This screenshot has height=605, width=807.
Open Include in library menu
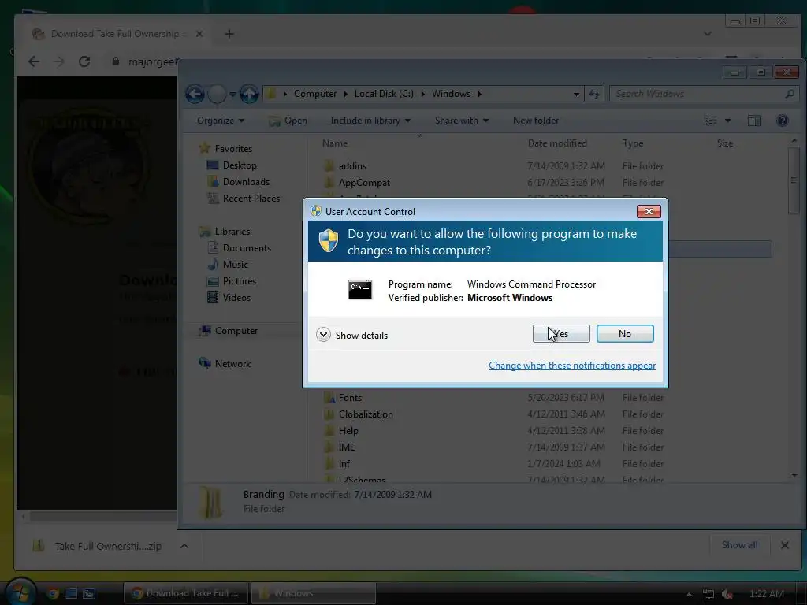370,121
